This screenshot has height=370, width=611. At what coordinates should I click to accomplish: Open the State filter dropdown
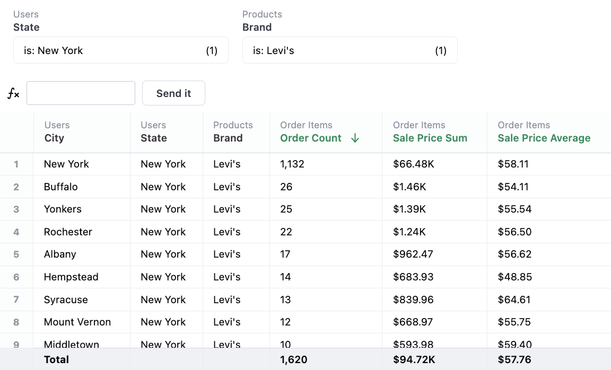(x=120, y=51)
